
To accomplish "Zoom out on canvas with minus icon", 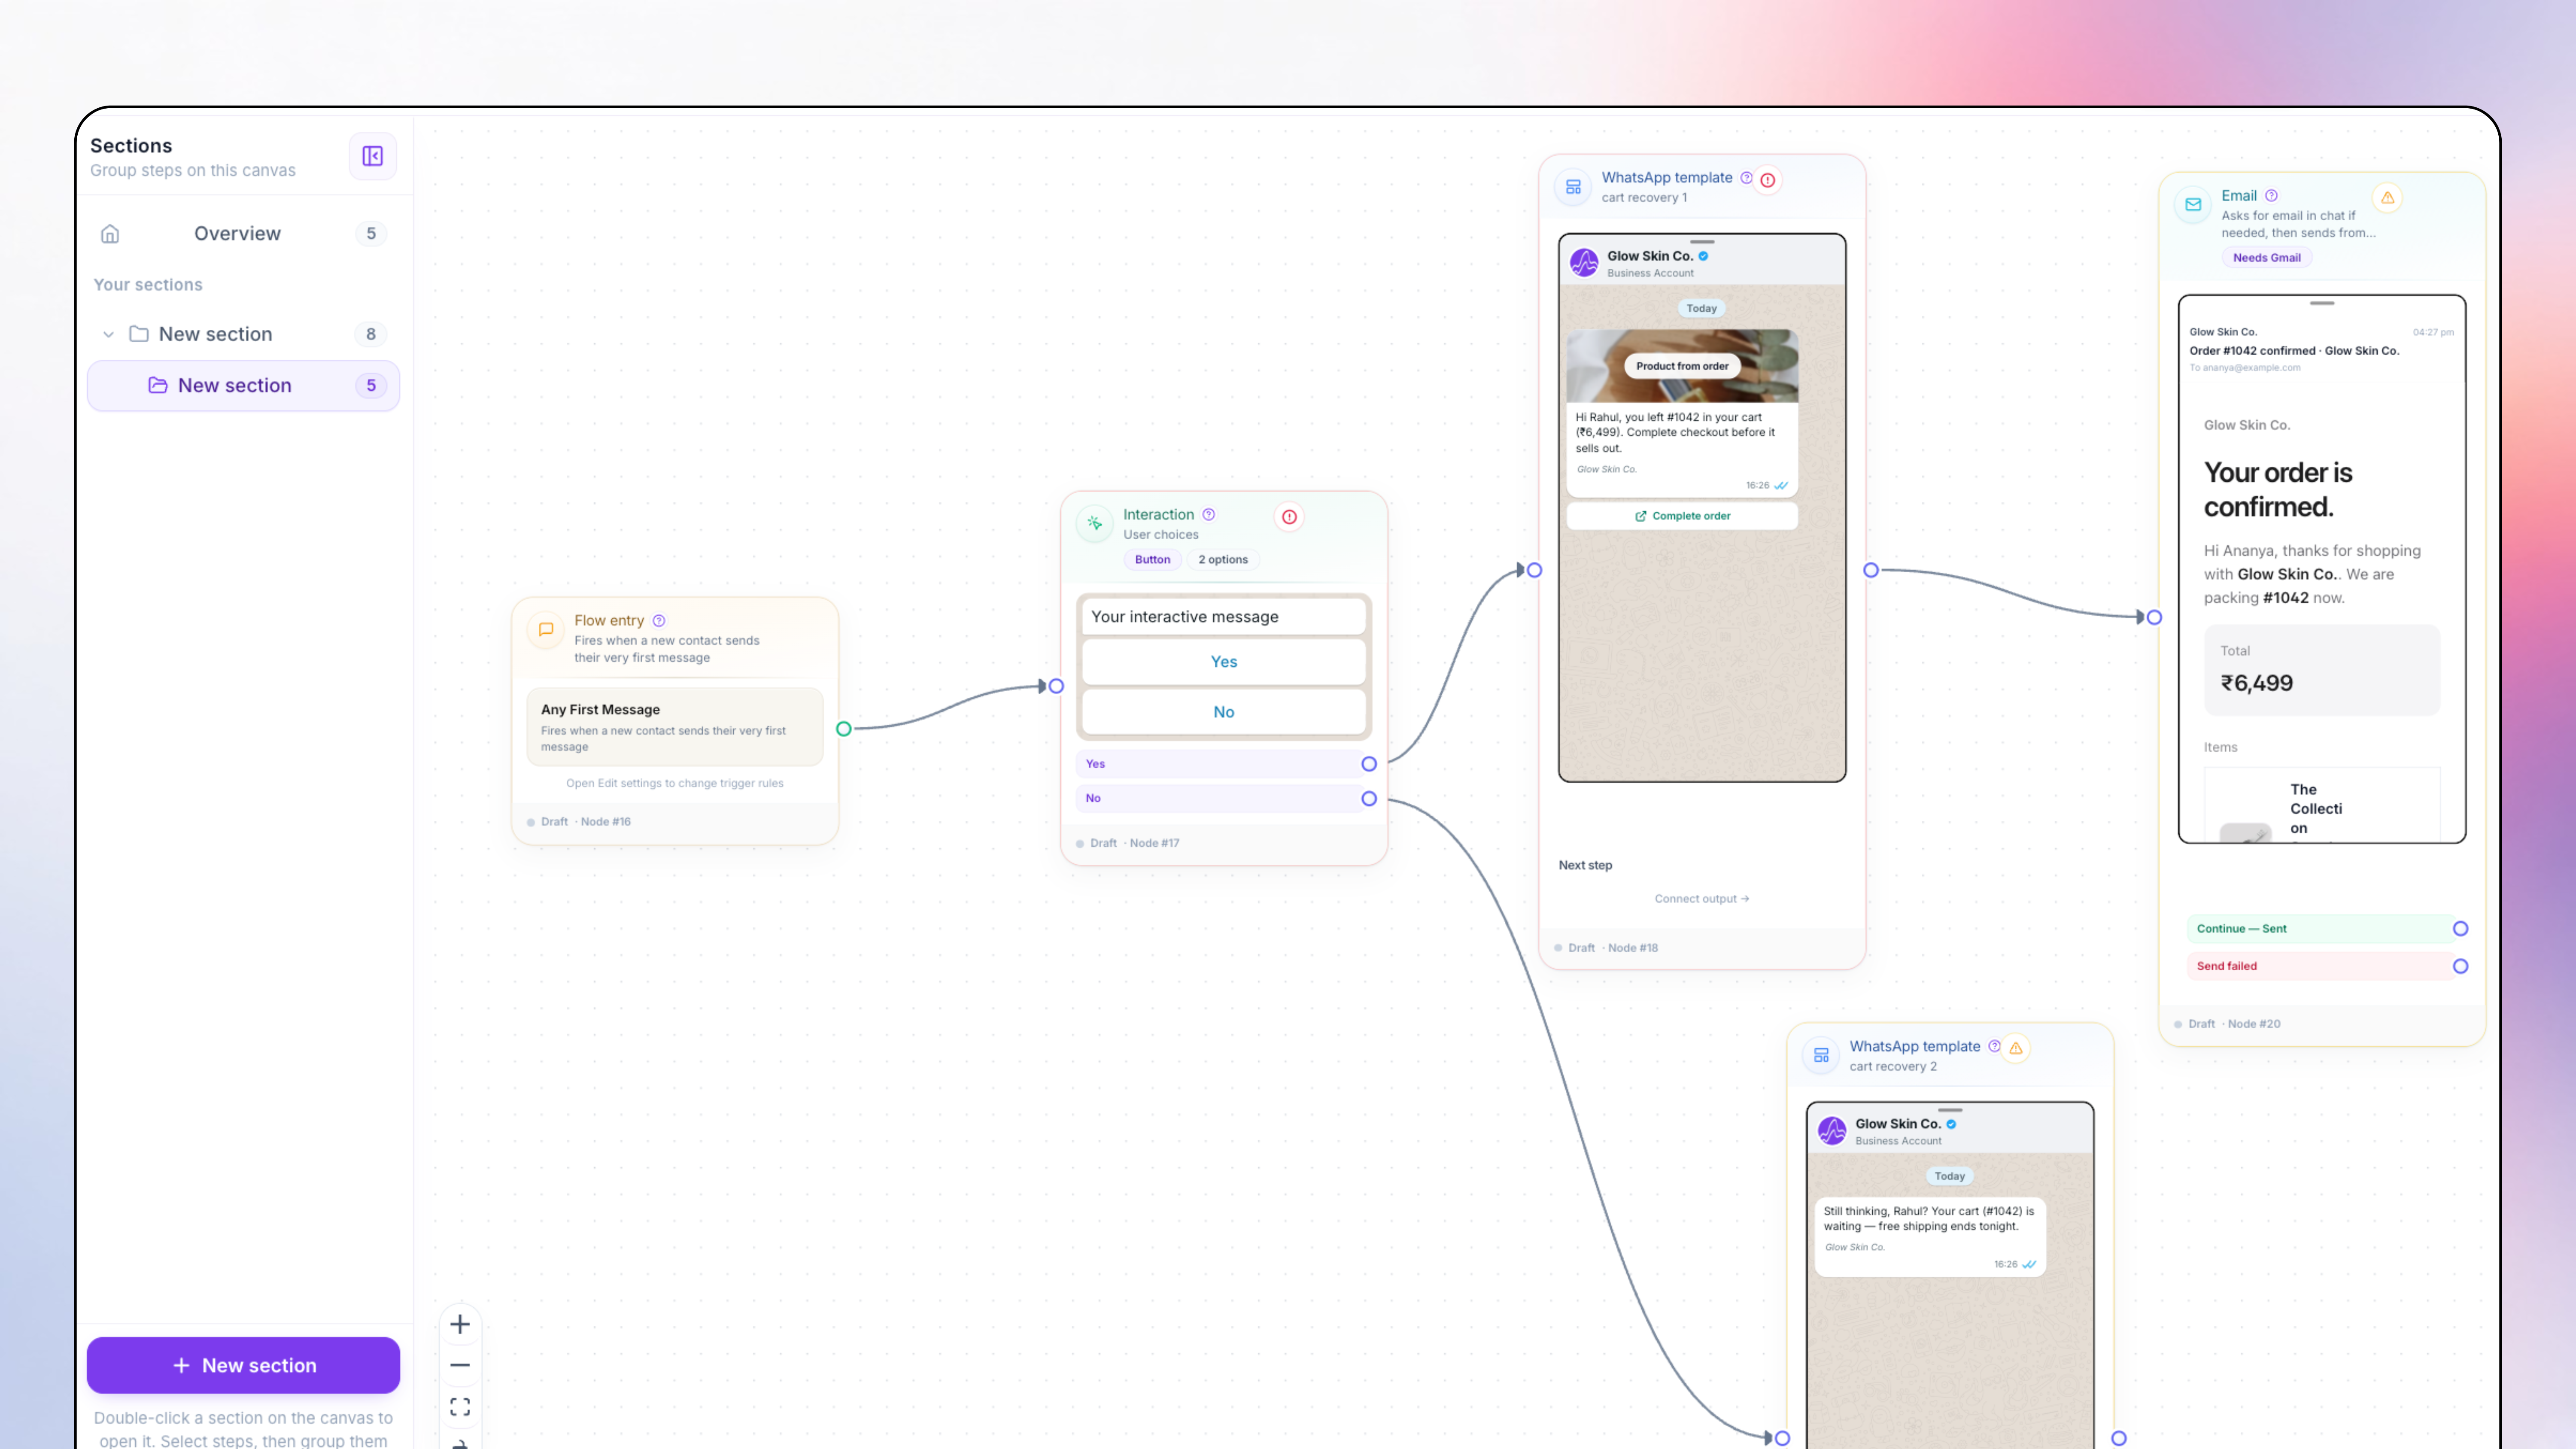I will coord(460,1366).
